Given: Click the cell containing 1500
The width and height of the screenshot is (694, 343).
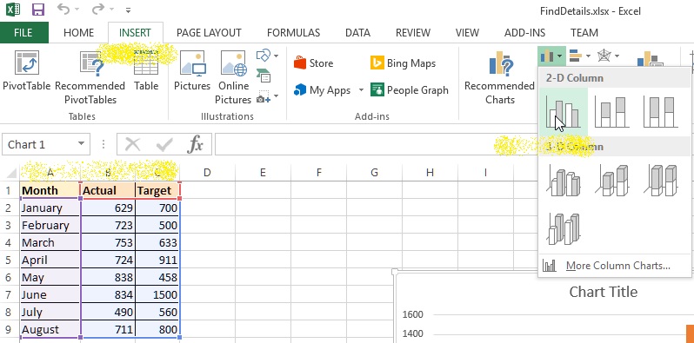Looking at the screenshot, I should click(158, 295).
